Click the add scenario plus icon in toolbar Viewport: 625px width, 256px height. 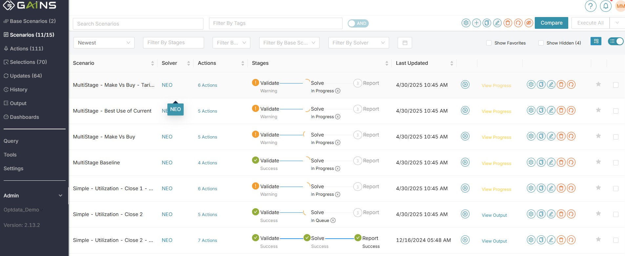[x=476, y=23]
